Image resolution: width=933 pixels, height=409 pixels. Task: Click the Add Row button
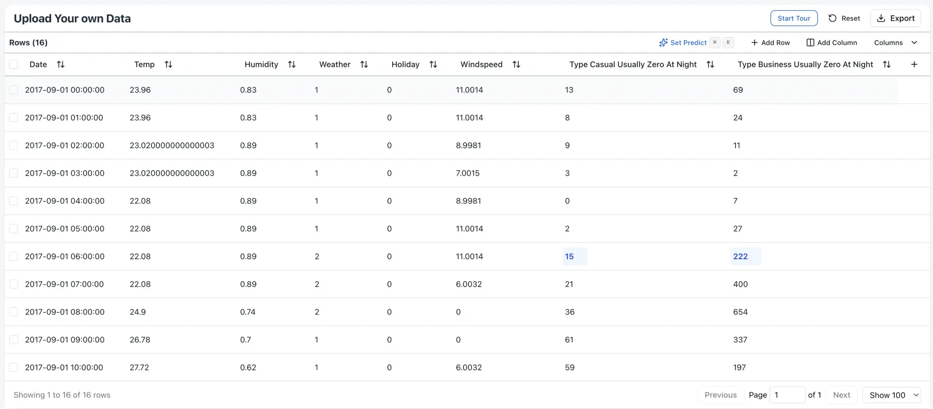click(770, 43)
